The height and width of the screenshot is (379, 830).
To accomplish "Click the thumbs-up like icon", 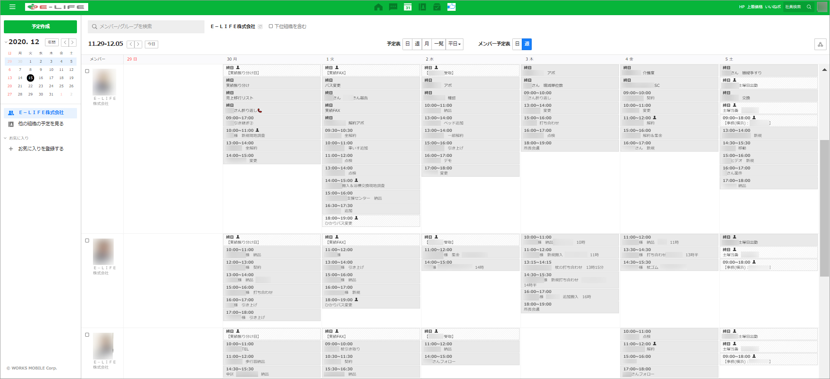I will pos(451,7).
